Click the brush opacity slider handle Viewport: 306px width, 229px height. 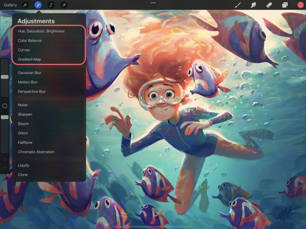[x=5, y=117]
